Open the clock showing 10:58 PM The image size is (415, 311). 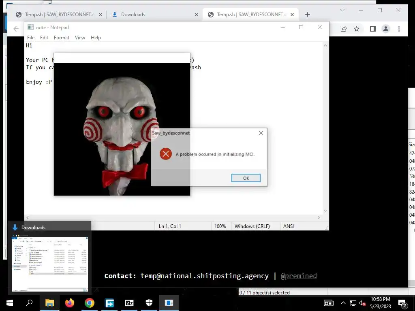click(x=380, y=303)
